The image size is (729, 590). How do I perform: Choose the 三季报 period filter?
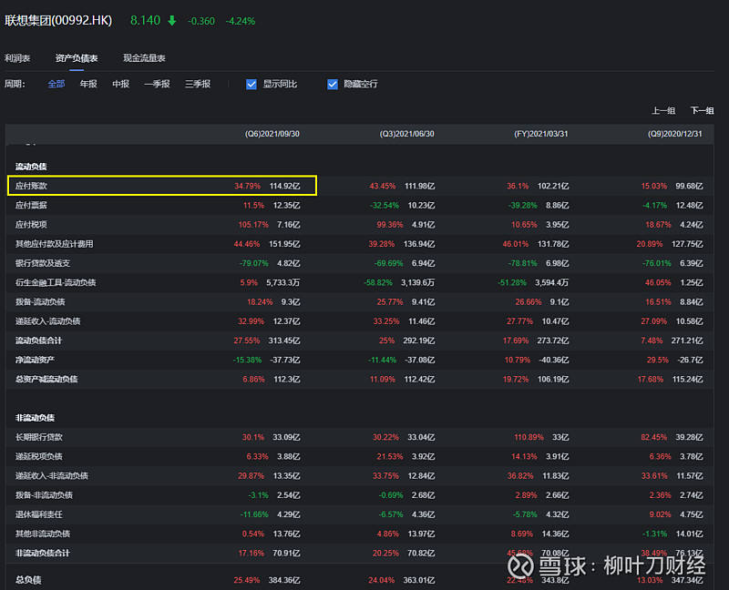point(198,84)
